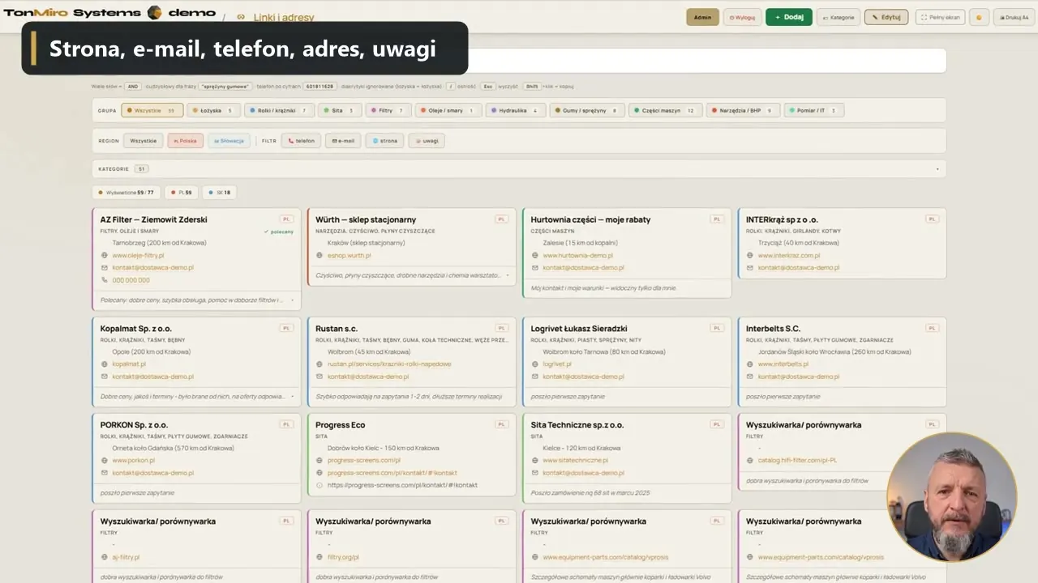The image size is (1038, 583).
Task: Click the Drukuj A4 print button
Action: (x=1013, y=17)
